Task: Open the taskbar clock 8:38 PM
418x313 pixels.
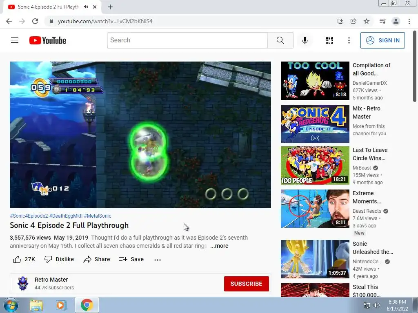Action: click(397, 305)
